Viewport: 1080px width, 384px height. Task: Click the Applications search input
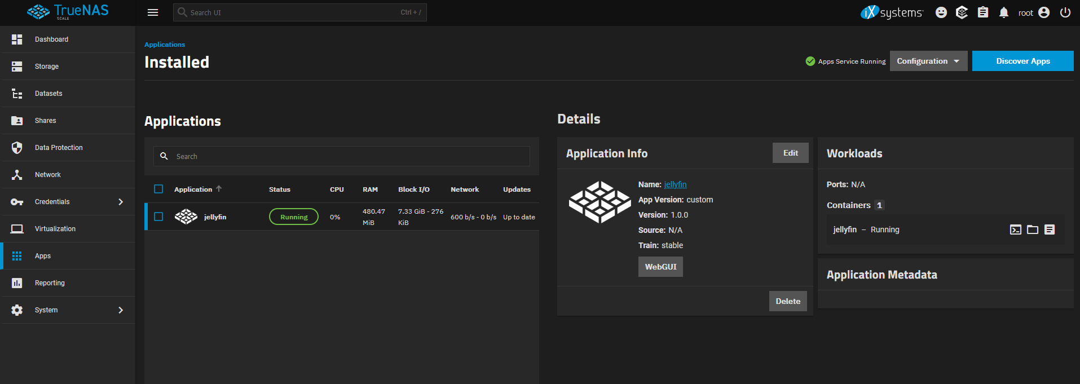pyautogui.click(x=341, y=156)
